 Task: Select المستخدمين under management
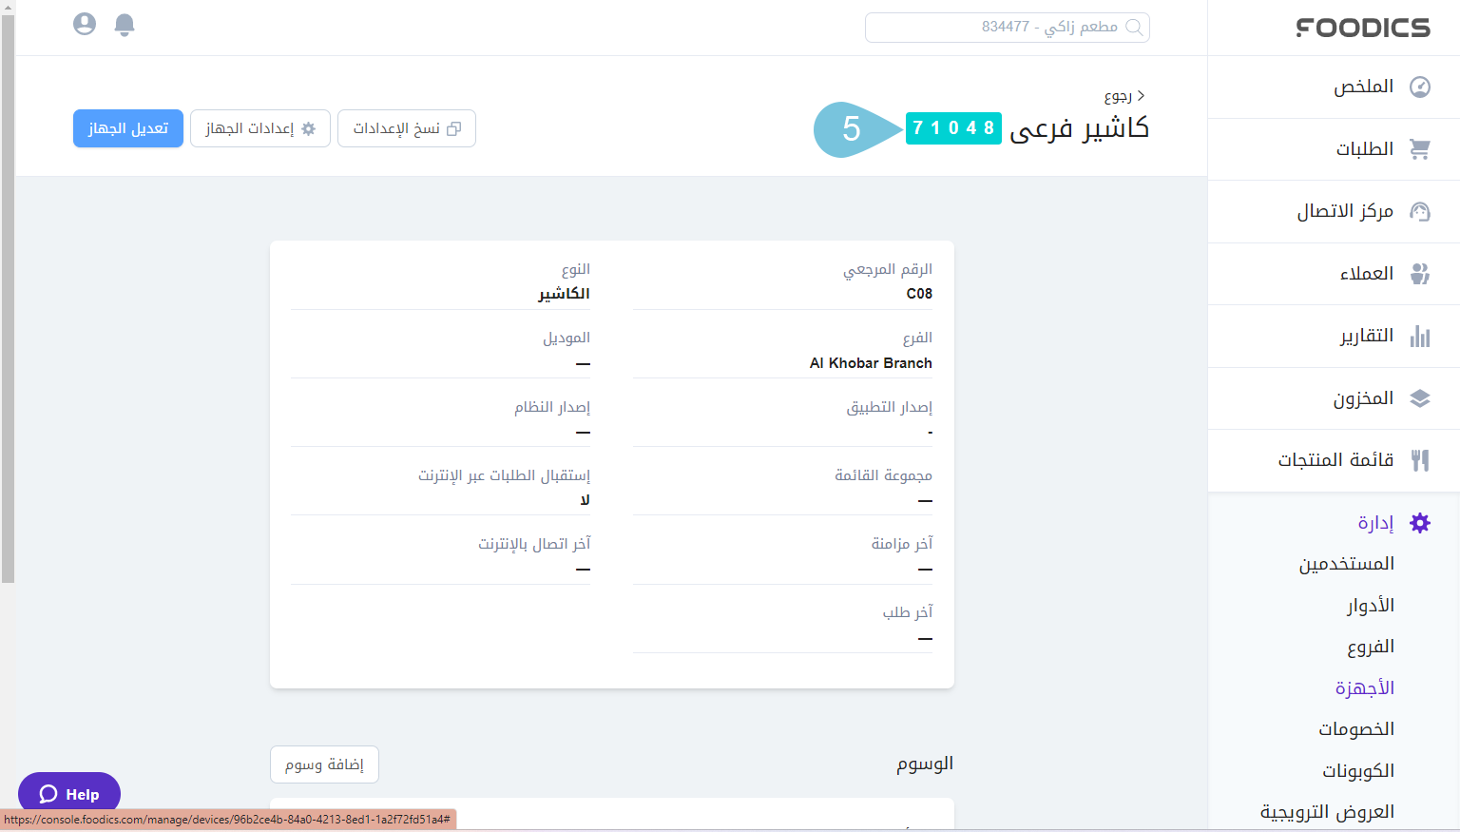(1346, 564)
